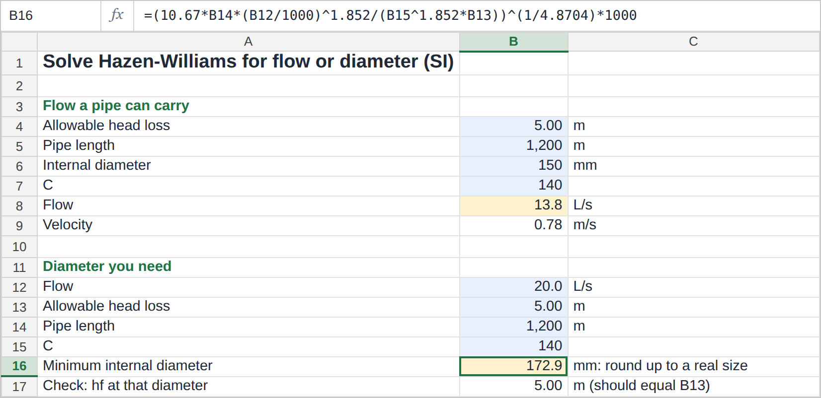Click 'Minimum internal diameter' label cell
The image size is (821, 398).
(x=248, y=367)
